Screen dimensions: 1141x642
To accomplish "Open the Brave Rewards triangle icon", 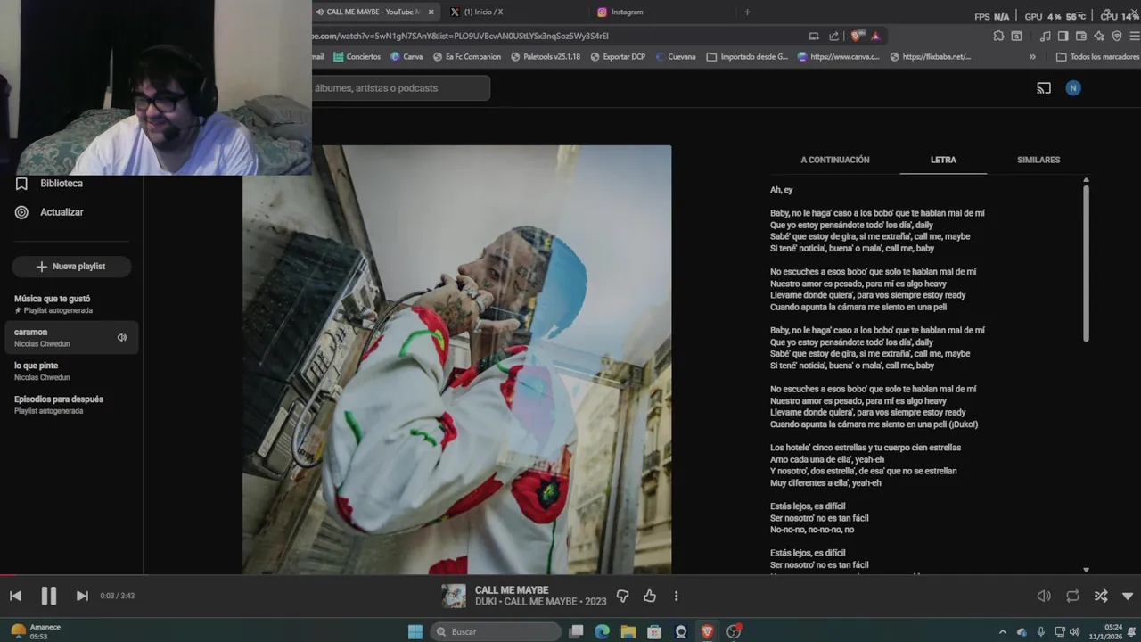I will click(x=875, y=37).
